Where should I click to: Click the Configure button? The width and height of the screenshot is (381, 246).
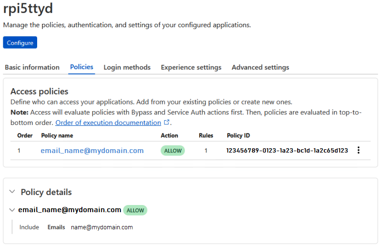(20, 43)
